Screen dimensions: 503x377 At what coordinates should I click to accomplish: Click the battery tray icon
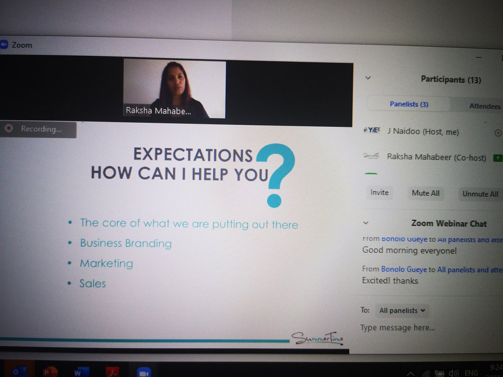[440, 374]
